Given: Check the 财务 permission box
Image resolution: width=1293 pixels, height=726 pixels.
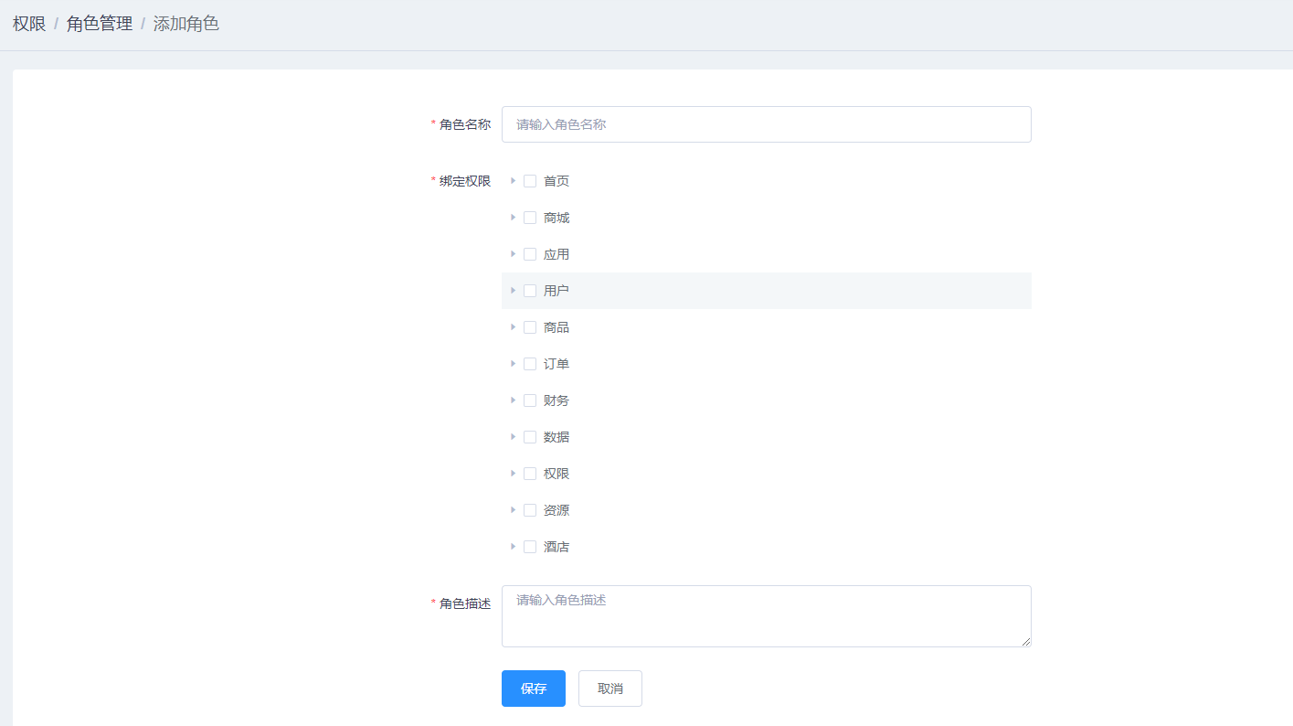Looking at the screenshot, I should [530, 400].
